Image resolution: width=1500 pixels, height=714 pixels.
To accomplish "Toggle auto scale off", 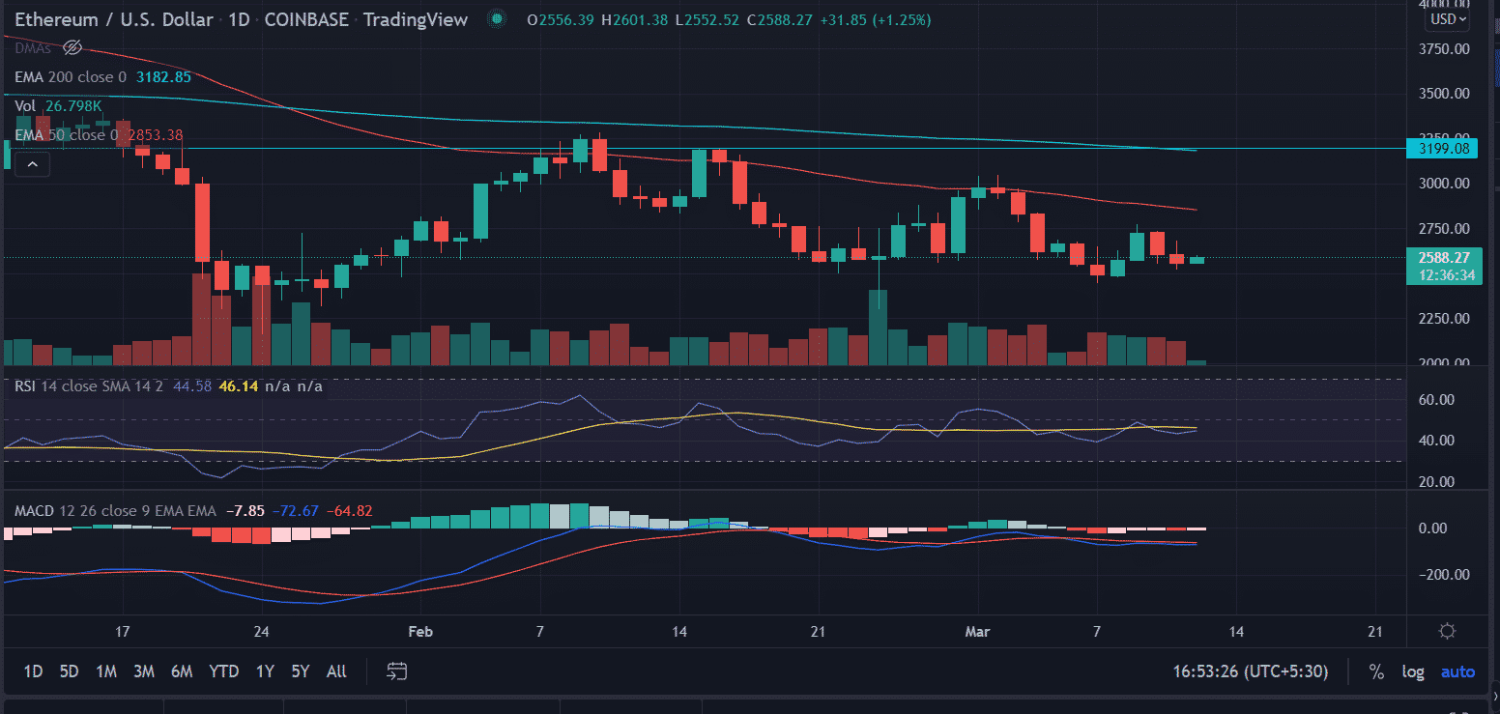I will click(x=1457, y=671).
